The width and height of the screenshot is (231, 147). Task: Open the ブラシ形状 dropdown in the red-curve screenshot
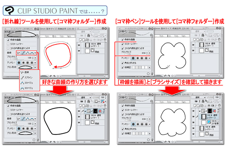pos(35,67)
